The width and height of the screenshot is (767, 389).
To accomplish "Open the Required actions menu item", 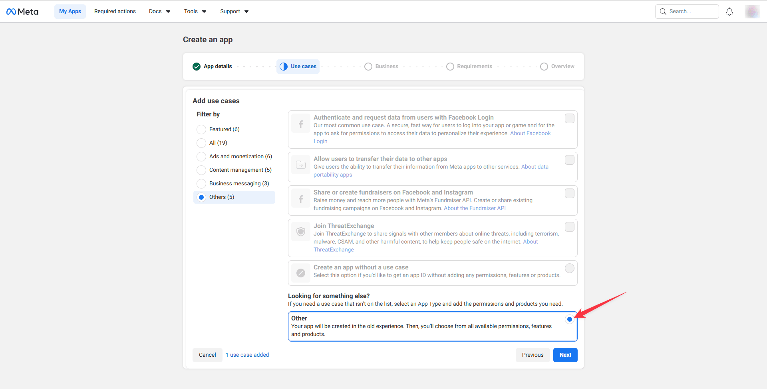I will pos(115,11).
